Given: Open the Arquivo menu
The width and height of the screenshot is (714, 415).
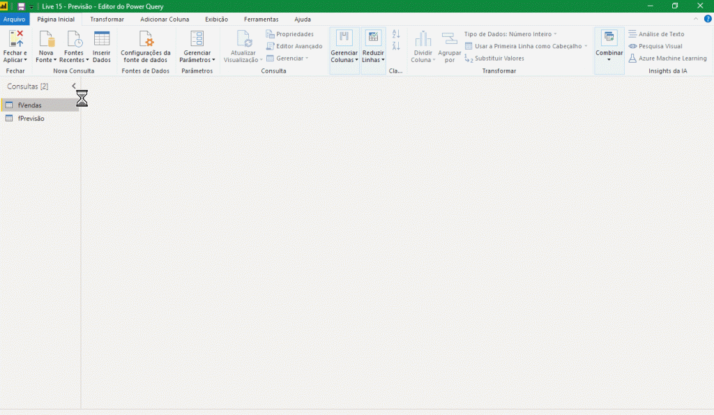Looking at the screenshot, I should tap(14, 20).
